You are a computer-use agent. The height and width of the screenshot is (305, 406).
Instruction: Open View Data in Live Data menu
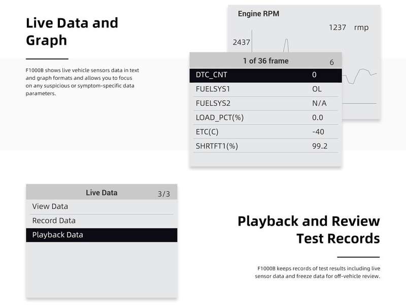pyautogui.click(x=101, y=207)
